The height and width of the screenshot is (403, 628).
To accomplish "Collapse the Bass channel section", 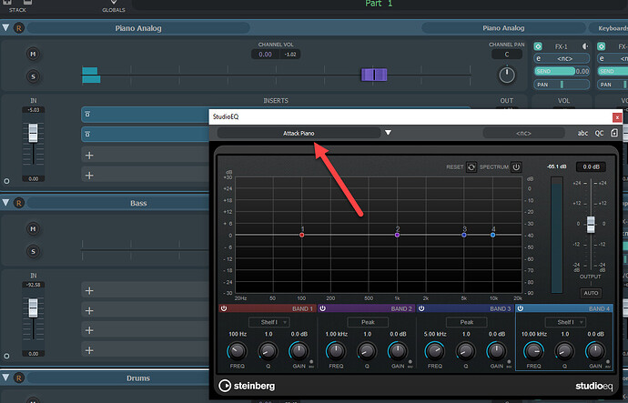I will tap(5, 203).
